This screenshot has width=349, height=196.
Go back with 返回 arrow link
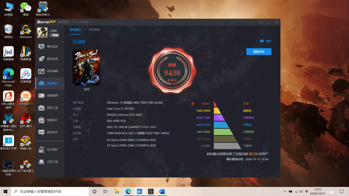tap(79, 41)
